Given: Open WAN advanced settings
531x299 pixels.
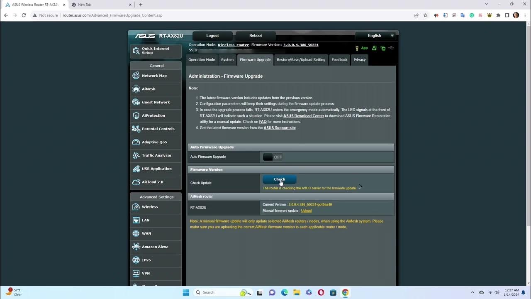Looking at the screenshot, I should point(156,233).
